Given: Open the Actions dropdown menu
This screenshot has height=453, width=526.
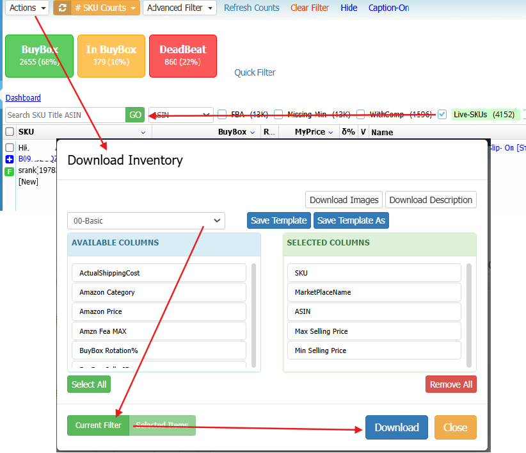Looking at the screenshot, I should coord(27,8).
